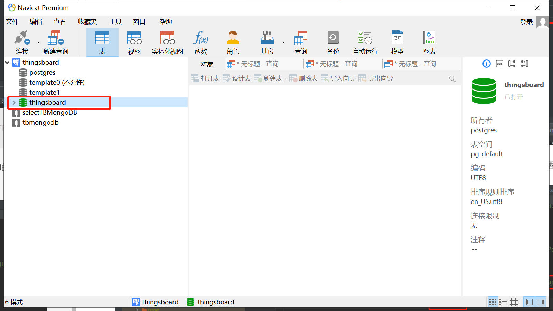This screenshot has width=553, height=311.
Task: Expand the Others (其它) dropdown arrow
Action: pyautogui.click(x=283, y=43)
